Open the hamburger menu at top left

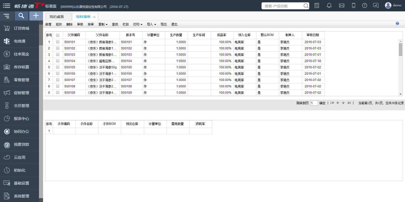click(x=7, y=6)
